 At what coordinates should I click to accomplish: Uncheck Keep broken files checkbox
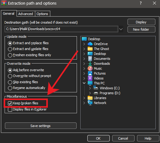tap(10, 103)
